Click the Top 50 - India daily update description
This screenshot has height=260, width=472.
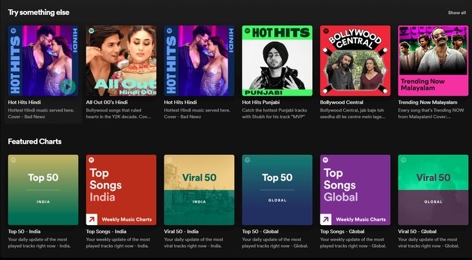tap(39, 243)
